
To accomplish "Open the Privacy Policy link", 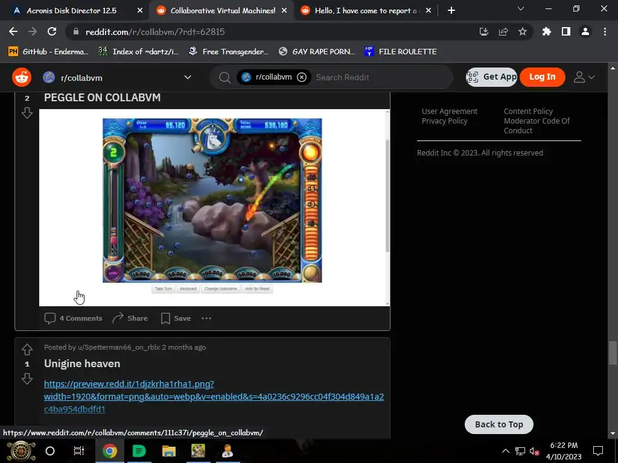I will click(445, 121).
